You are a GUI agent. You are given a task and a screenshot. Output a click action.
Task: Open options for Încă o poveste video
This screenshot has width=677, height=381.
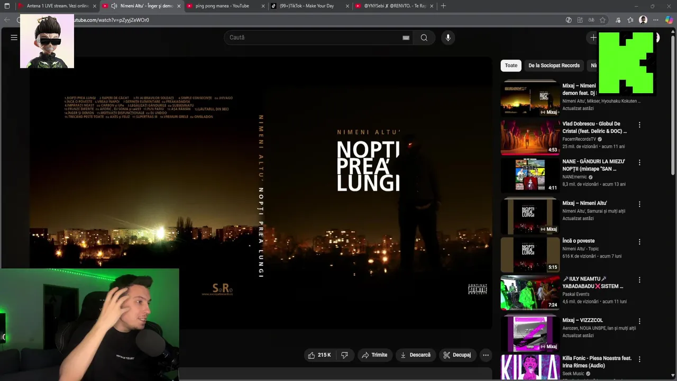[639, 242]
